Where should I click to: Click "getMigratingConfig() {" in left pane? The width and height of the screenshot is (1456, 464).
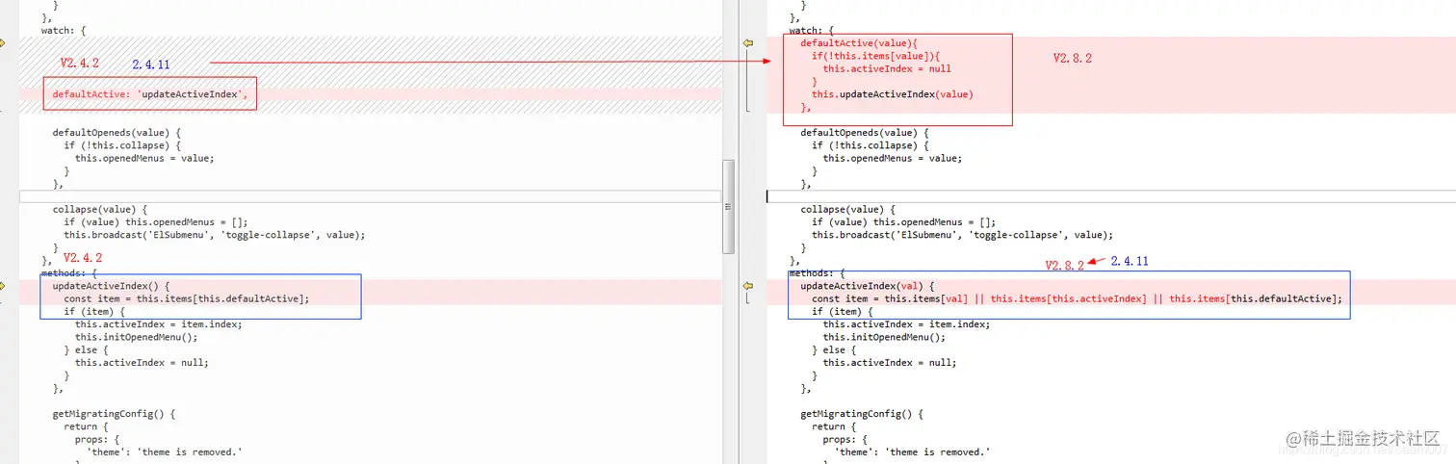tap(114, 414)
